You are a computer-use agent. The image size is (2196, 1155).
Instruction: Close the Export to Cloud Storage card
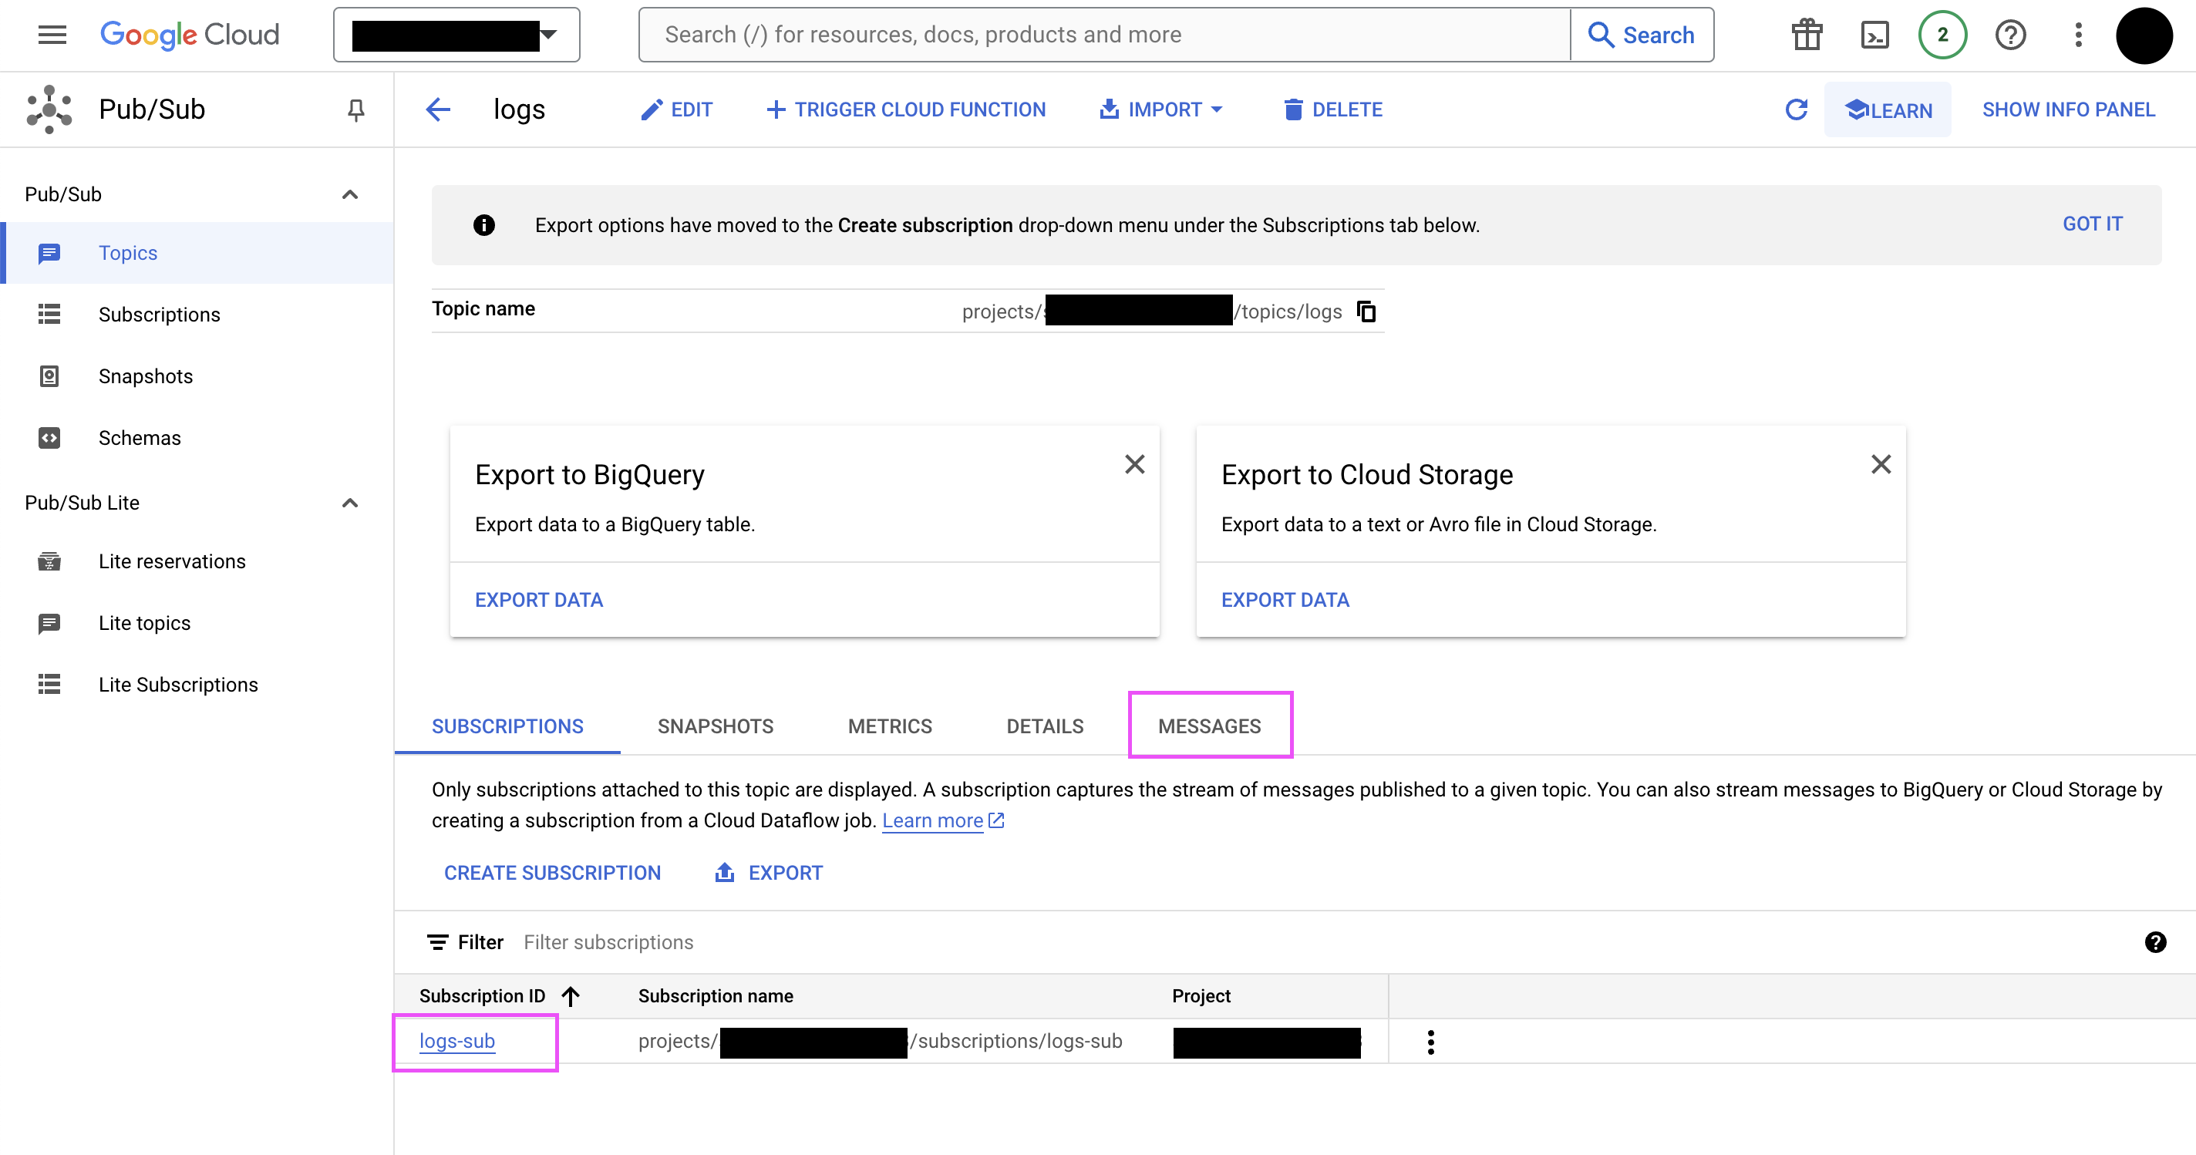pos(1881,465)
